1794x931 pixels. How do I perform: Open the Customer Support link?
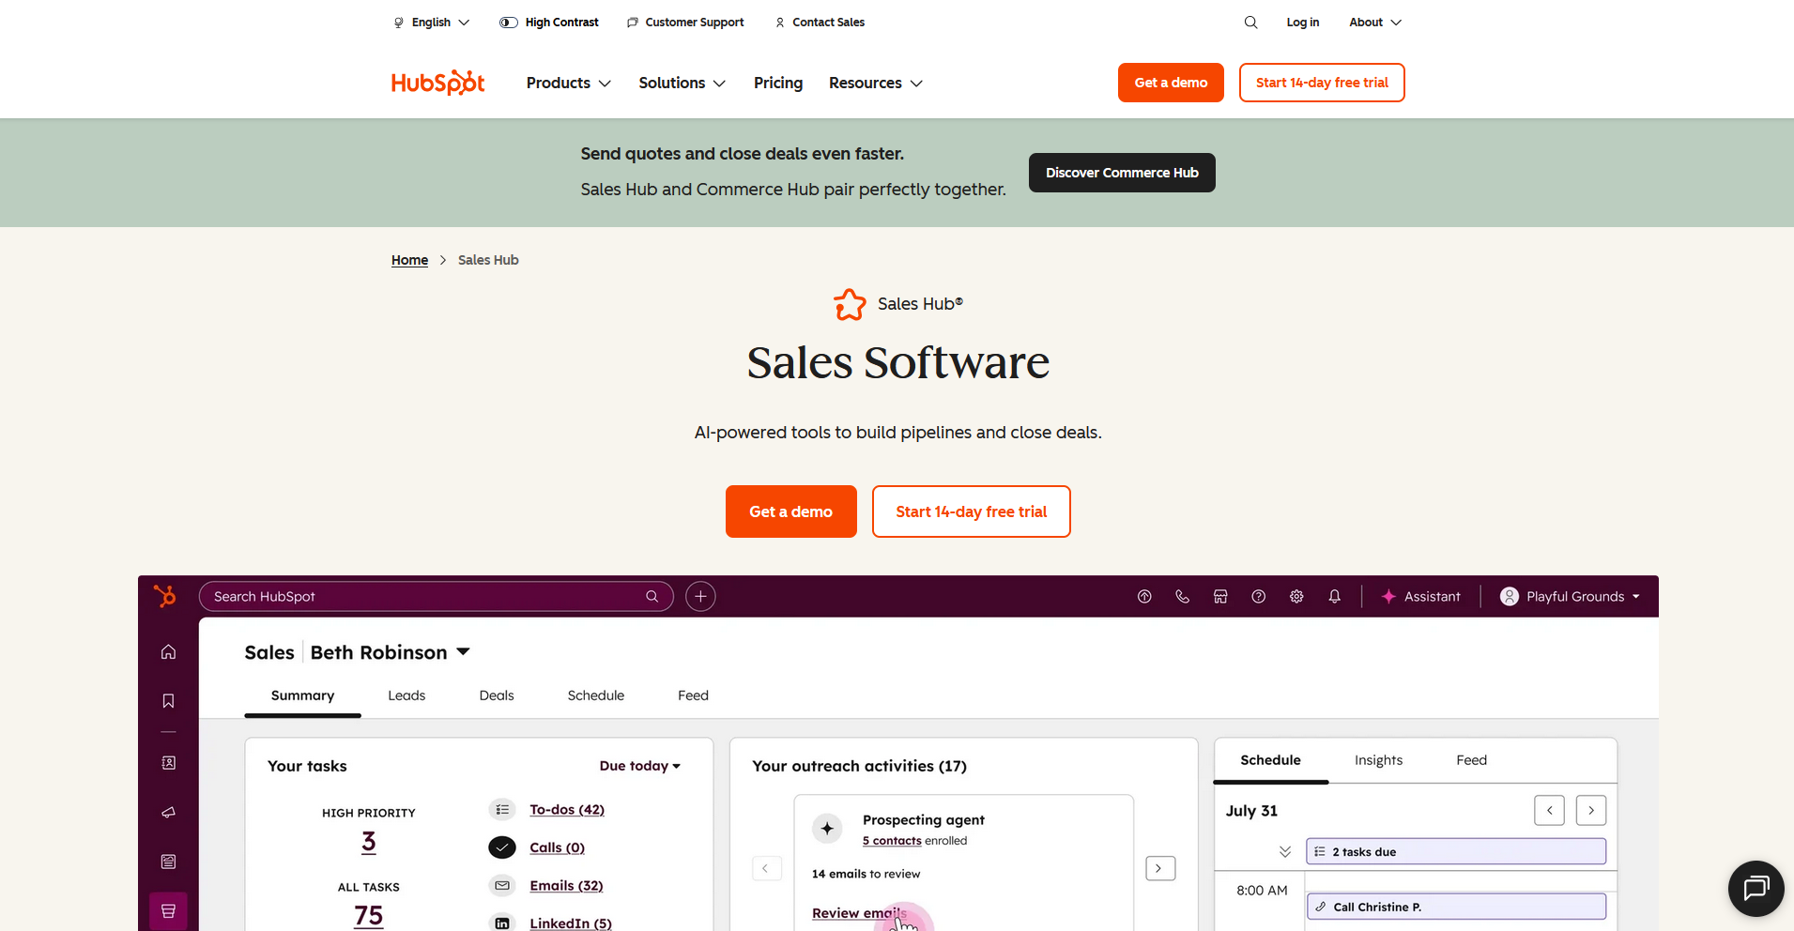[x=685, y=23]
